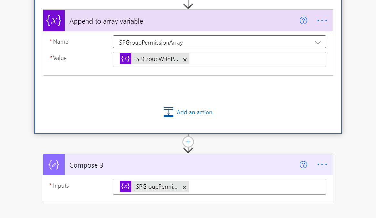
Task: Click the Add an action icon
Action: [x=168, y=112]
